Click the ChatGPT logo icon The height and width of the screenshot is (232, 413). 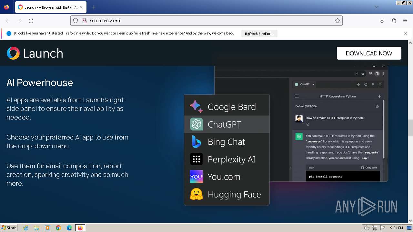tap(196, 124)
